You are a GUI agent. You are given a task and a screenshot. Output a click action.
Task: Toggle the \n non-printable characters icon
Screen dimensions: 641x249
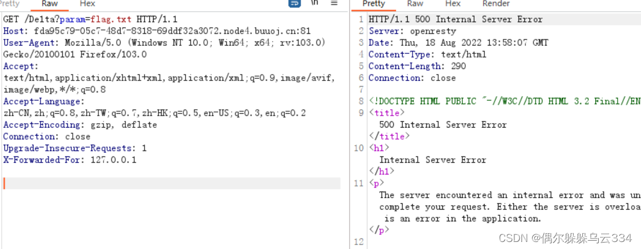(315, 3)
